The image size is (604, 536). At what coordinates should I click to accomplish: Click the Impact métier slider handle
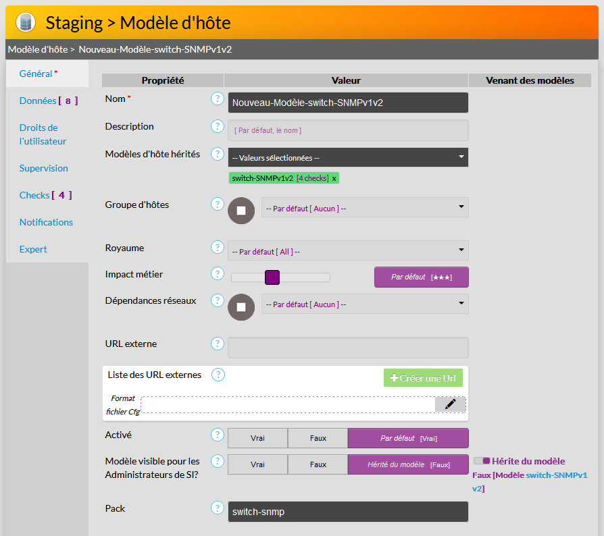pos(272,277)
